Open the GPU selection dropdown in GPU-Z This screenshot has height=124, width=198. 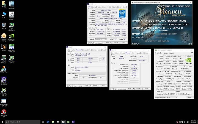point(166,97)
